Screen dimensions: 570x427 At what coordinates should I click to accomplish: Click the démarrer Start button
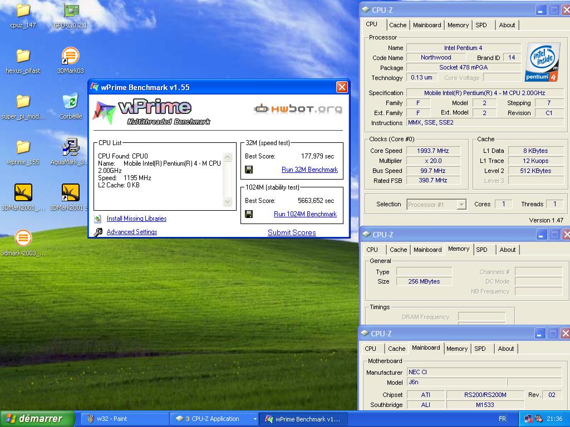tap(37, 419)
